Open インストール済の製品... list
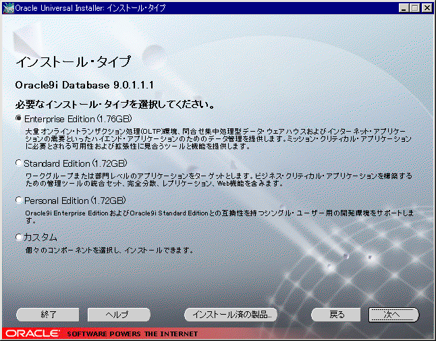 pyautogui.click(x=231, y=315)
